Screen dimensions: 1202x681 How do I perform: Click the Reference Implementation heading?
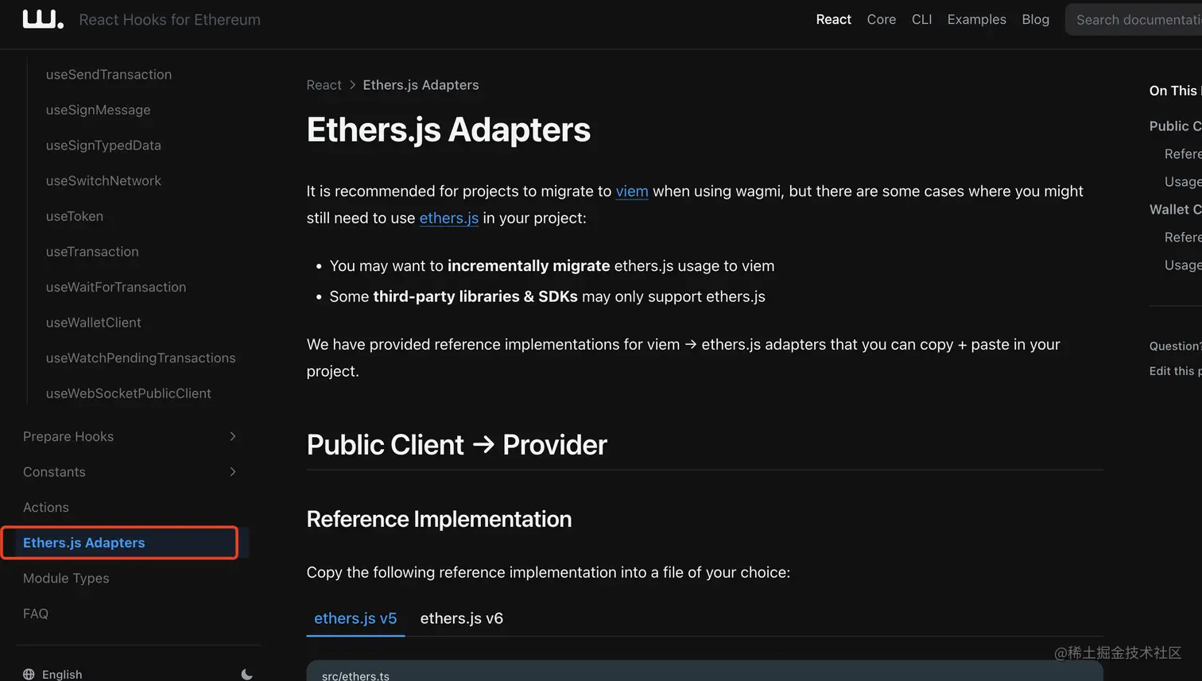click(x=439, y=519)
